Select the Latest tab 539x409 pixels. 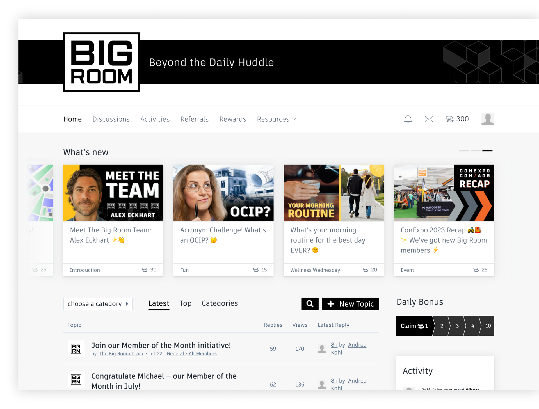[x=159, y=304]
